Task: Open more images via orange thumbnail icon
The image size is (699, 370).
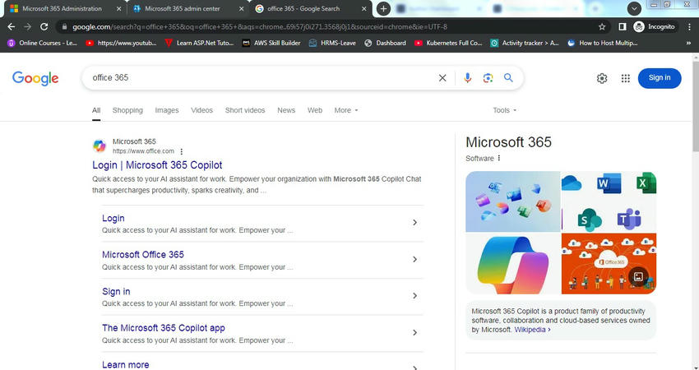Action: tap(638, 276)
